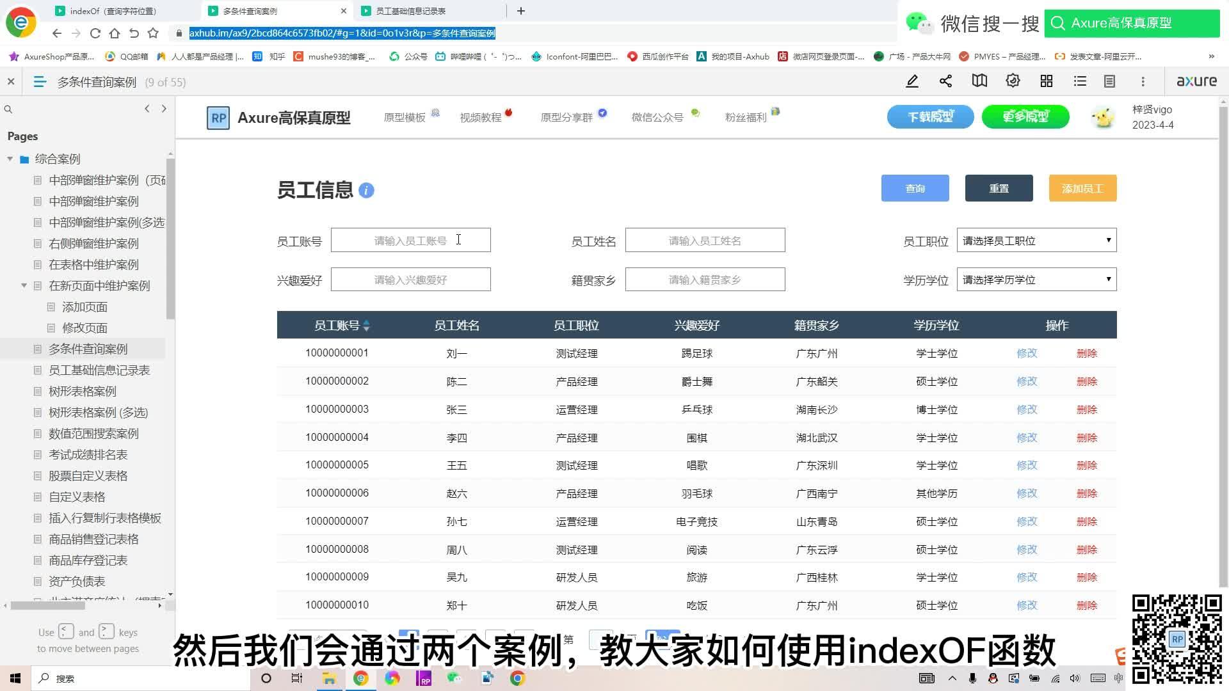Open the sitemap book icon
The width and height of the screenshot is (1229, 691).
coord(979,81)
